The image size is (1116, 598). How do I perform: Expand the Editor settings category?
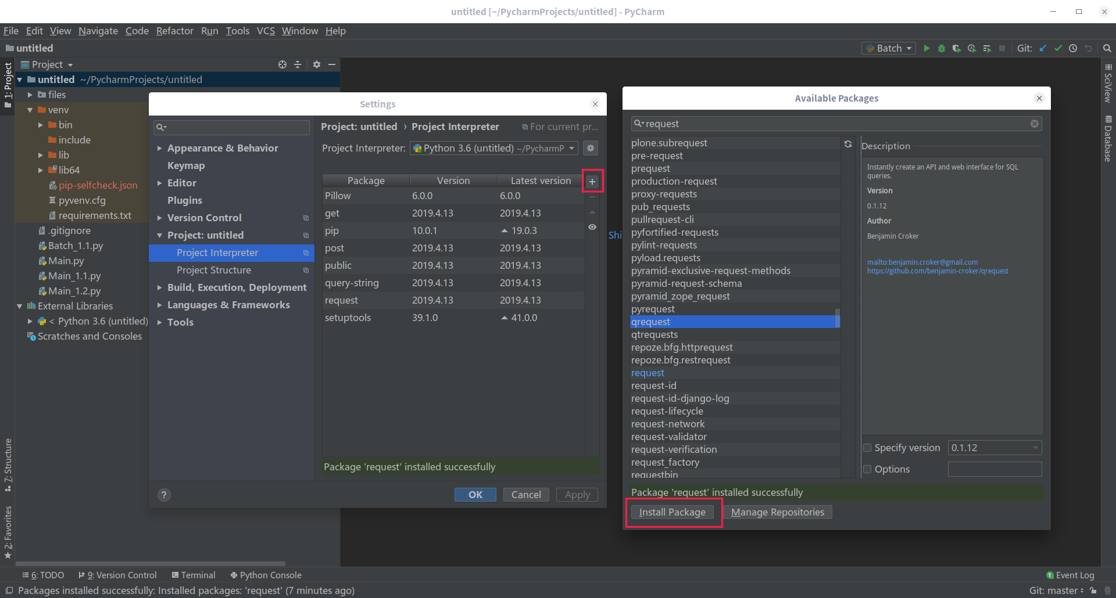click(x=159, y=183)
